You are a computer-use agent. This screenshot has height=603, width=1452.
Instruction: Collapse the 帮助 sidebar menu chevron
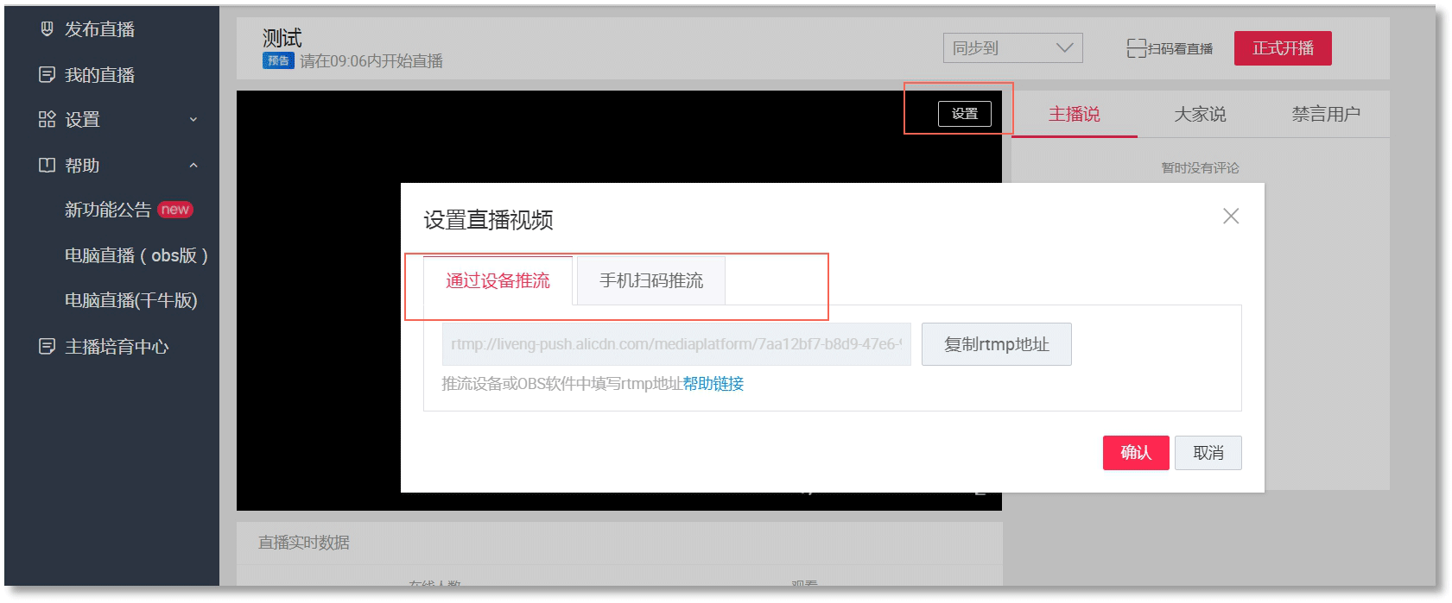193,165
